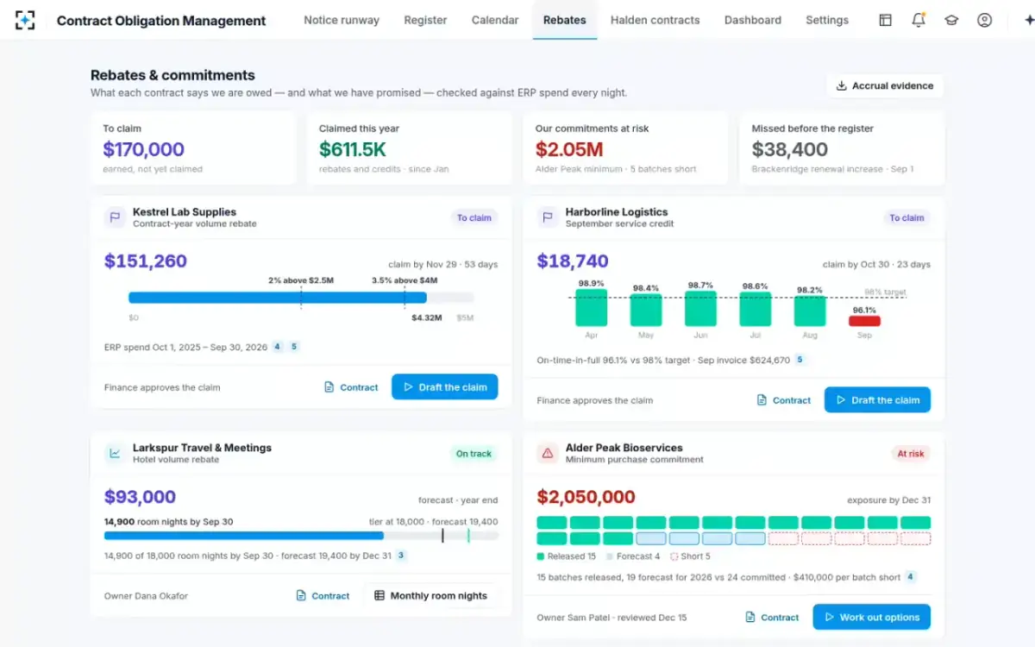Click the graduation cap learning icon
1035x647 pixels.
pyautogui.click(x=951, y=20)
